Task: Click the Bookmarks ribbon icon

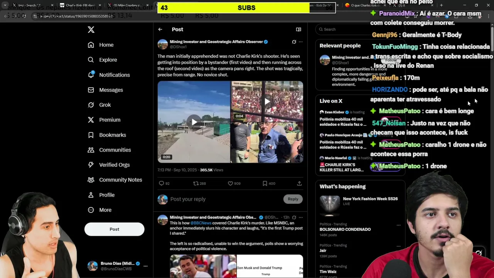Action: click(91, 135)
